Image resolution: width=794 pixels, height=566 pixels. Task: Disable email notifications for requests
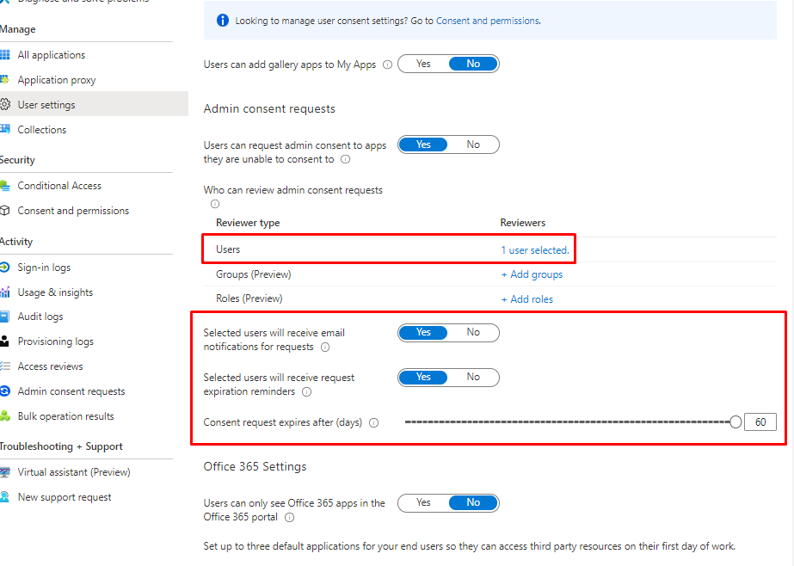473,332
